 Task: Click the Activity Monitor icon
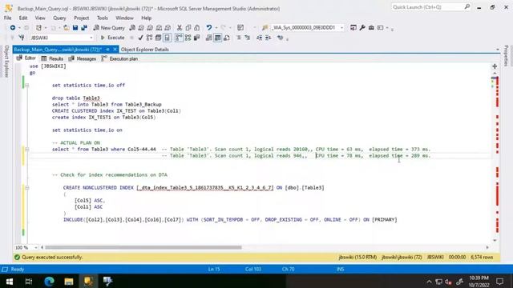click(x=240, y=28)
